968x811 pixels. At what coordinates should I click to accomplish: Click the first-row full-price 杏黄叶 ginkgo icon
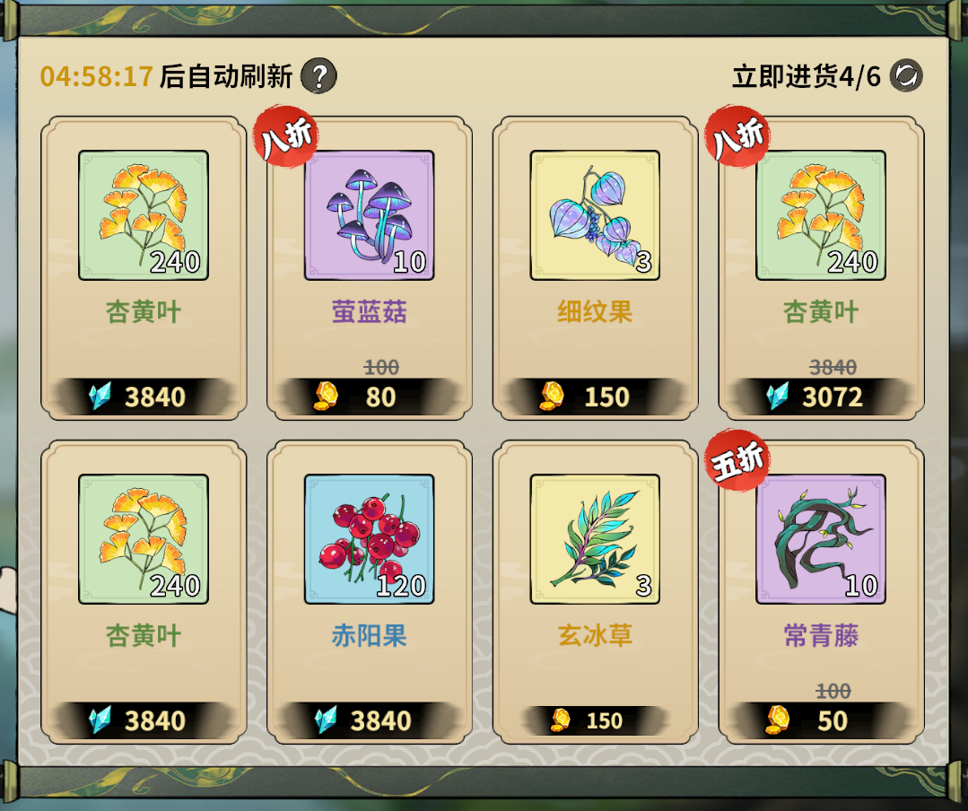[144, 215]
